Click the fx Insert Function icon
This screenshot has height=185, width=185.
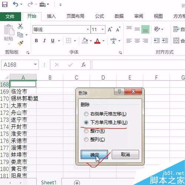[84, 65]
